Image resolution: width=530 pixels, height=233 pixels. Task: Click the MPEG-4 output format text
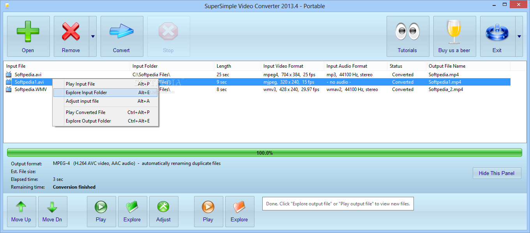point(137,163)
